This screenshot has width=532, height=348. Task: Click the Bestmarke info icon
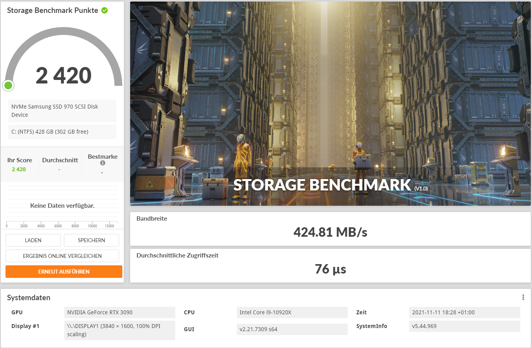coord(103,163)
